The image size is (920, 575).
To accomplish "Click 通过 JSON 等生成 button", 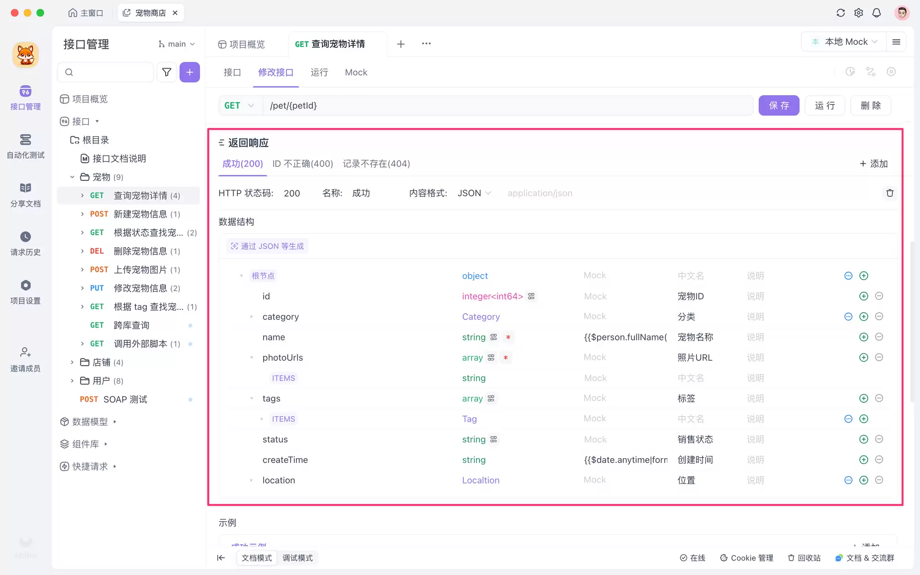I will tap(267, 247).
